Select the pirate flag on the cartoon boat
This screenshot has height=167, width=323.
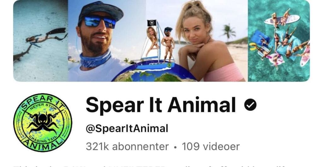(152, 23)
